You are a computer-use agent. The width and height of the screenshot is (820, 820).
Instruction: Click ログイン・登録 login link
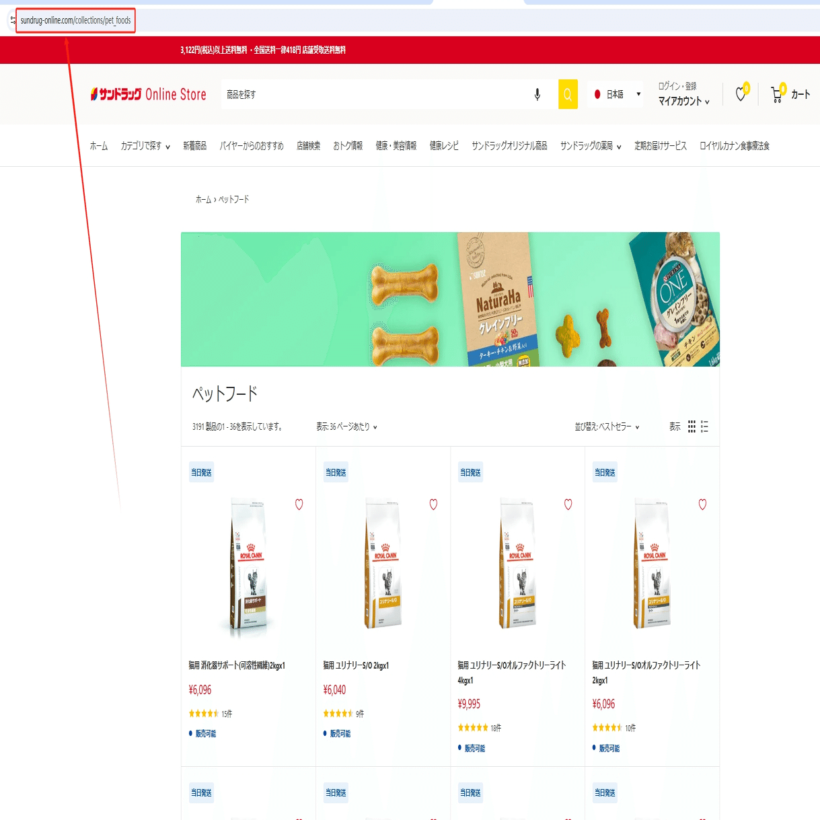677,86
